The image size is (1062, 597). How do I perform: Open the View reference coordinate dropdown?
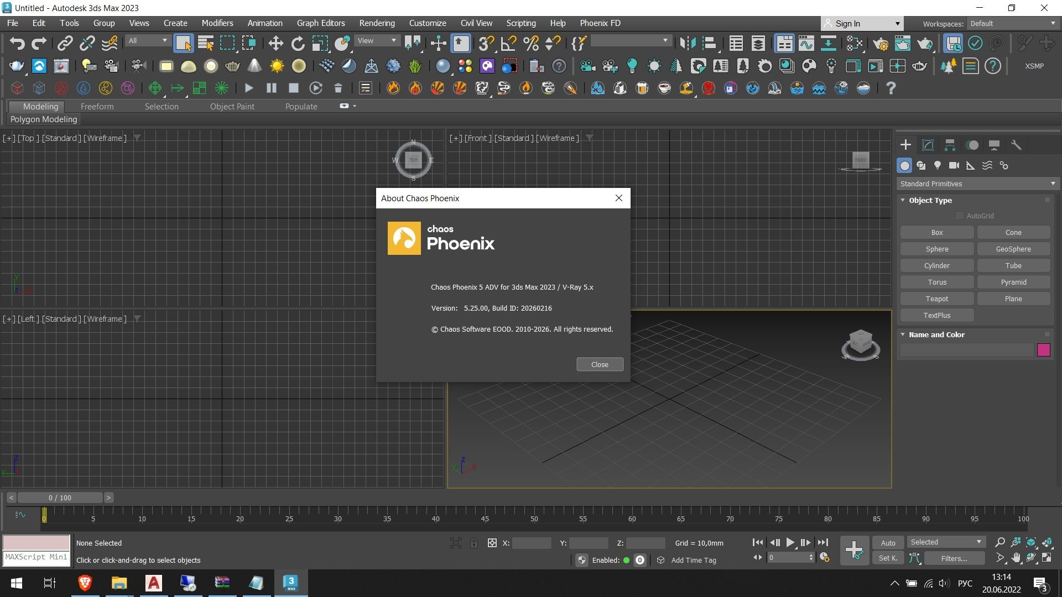click(377, 40)
